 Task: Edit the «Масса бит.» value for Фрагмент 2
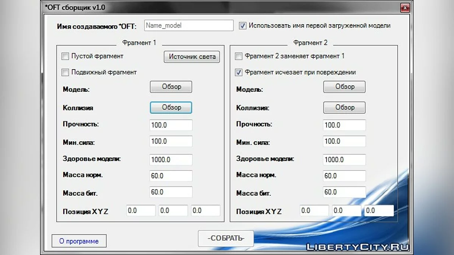coord(344,192)
